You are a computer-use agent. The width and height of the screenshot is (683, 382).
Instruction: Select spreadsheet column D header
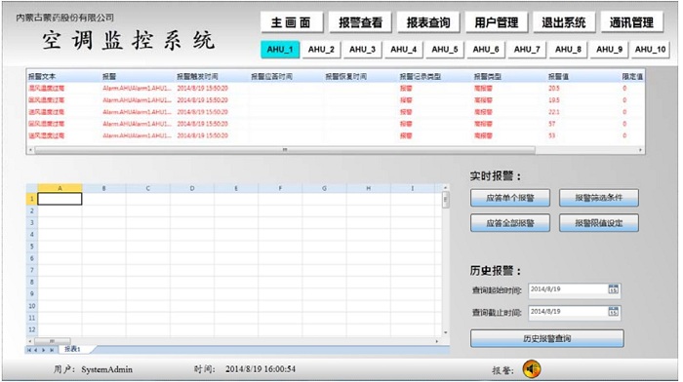point(192,188)
